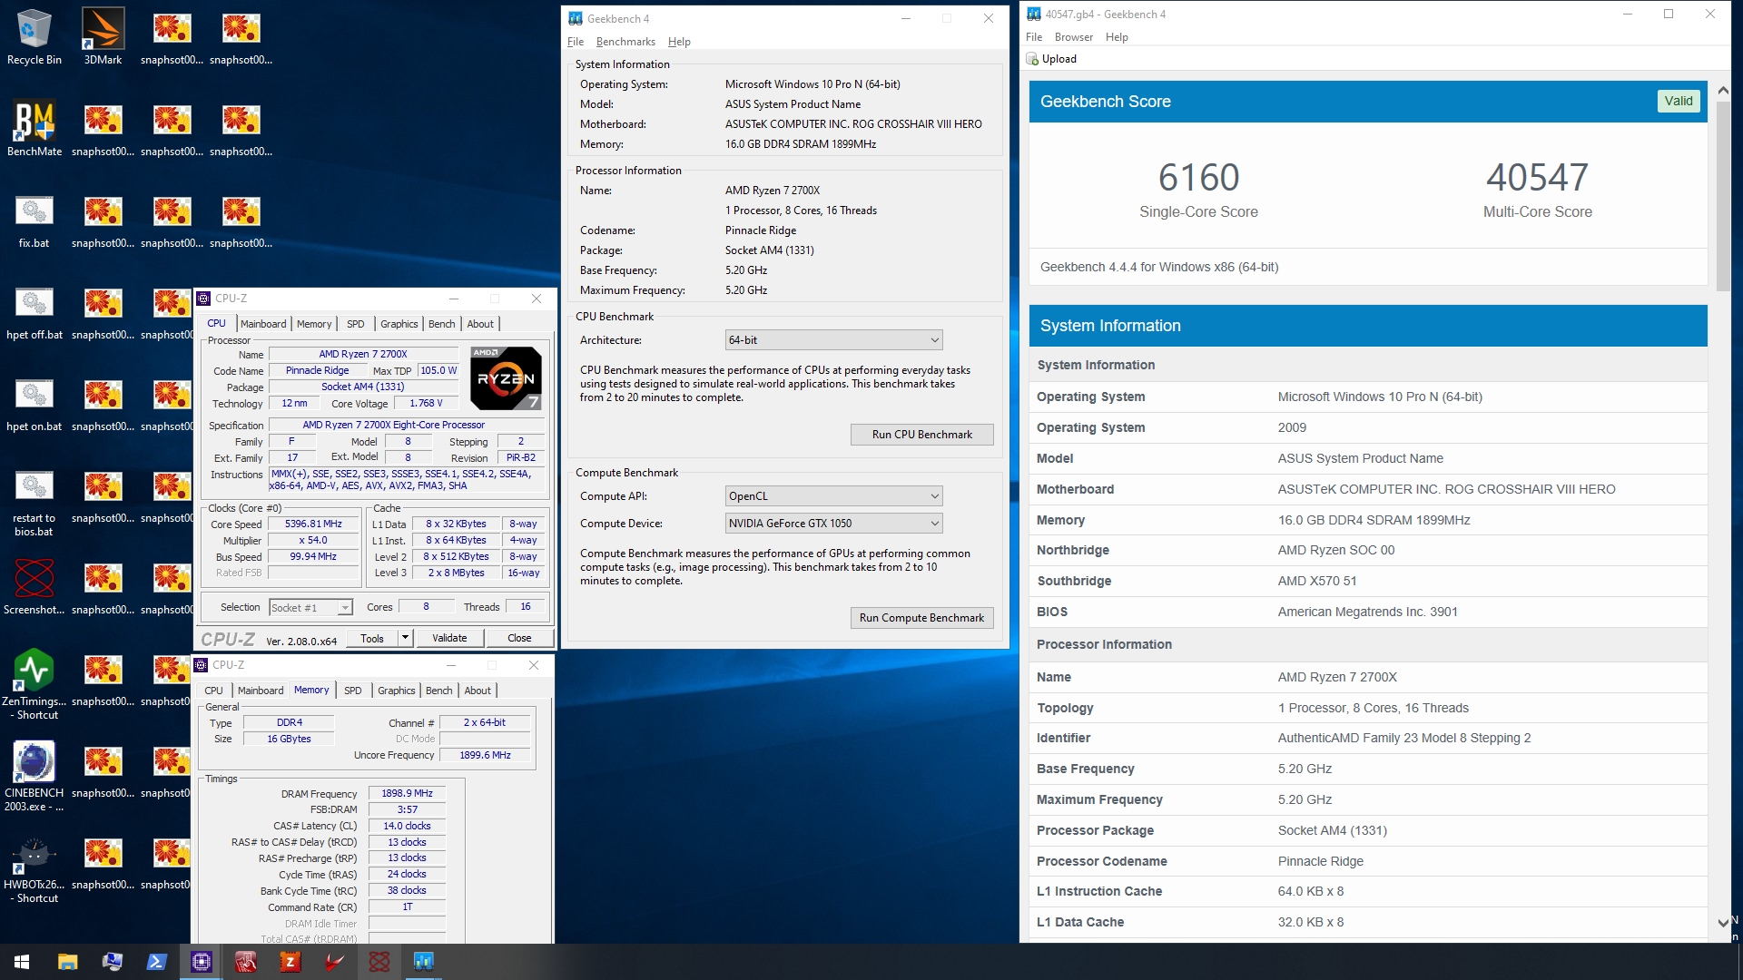Click the CPU-Z Validate button
The height and width of the screenshot is (980, 1743).
tap(449, 638)
